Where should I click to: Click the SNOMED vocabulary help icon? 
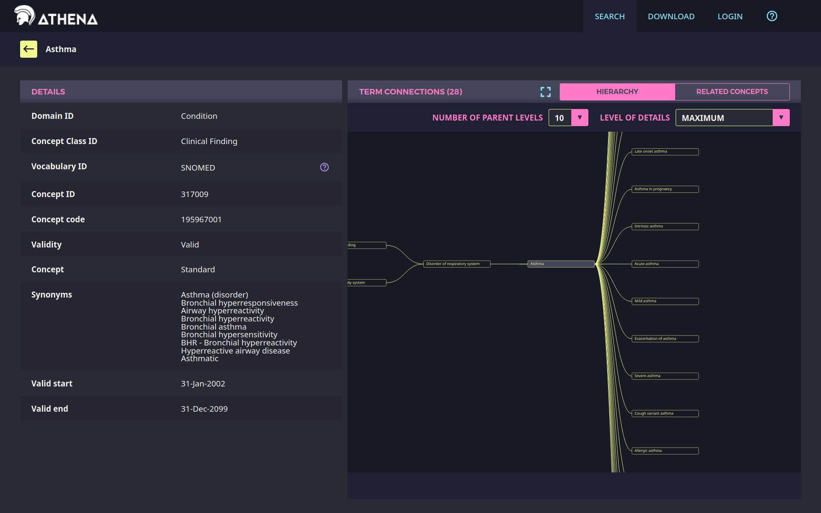click(325, 167)
